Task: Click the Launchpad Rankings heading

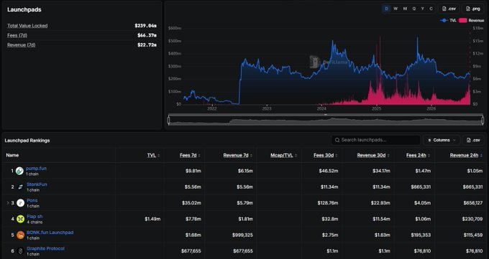Action: pos(27,141)
